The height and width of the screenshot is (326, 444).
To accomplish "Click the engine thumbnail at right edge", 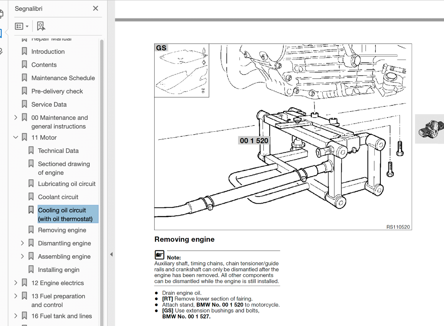I will pyautogui.click(x=431, y=129).
